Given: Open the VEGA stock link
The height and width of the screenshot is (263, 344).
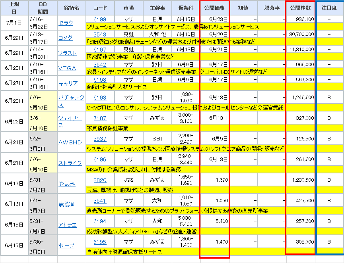Looking at the screenshot, I should point(67,68).
